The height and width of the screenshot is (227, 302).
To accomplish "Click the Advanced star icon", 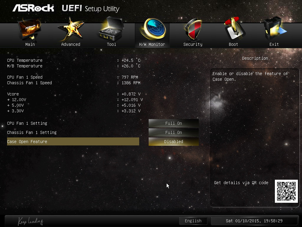I will [x=71, y=30].
